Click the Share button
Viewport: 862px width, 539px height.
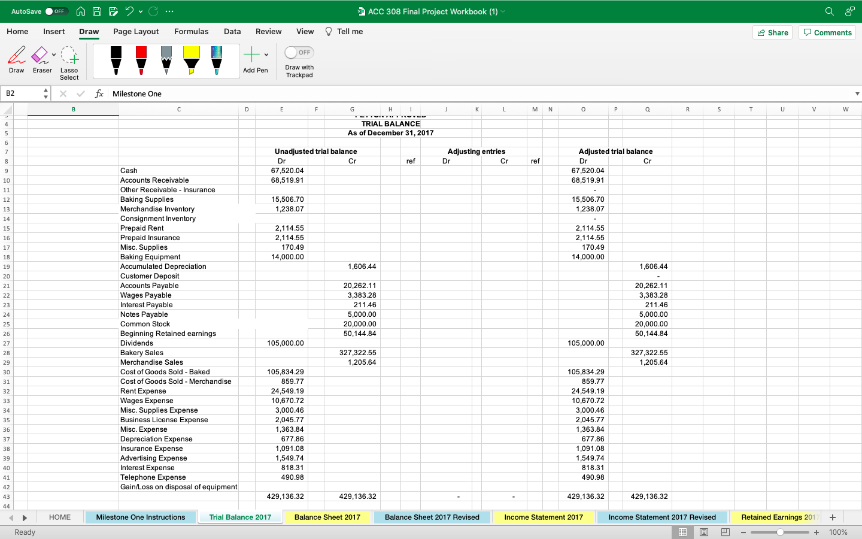(772, 33)
